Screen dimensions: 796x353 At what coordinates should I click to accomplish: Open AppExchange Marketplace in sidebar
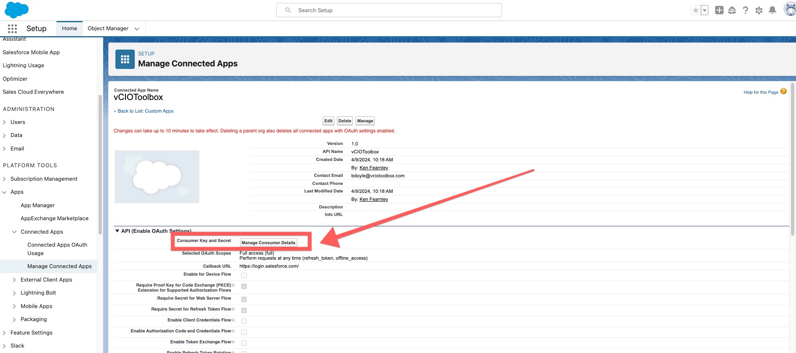(x=54, y=218)
